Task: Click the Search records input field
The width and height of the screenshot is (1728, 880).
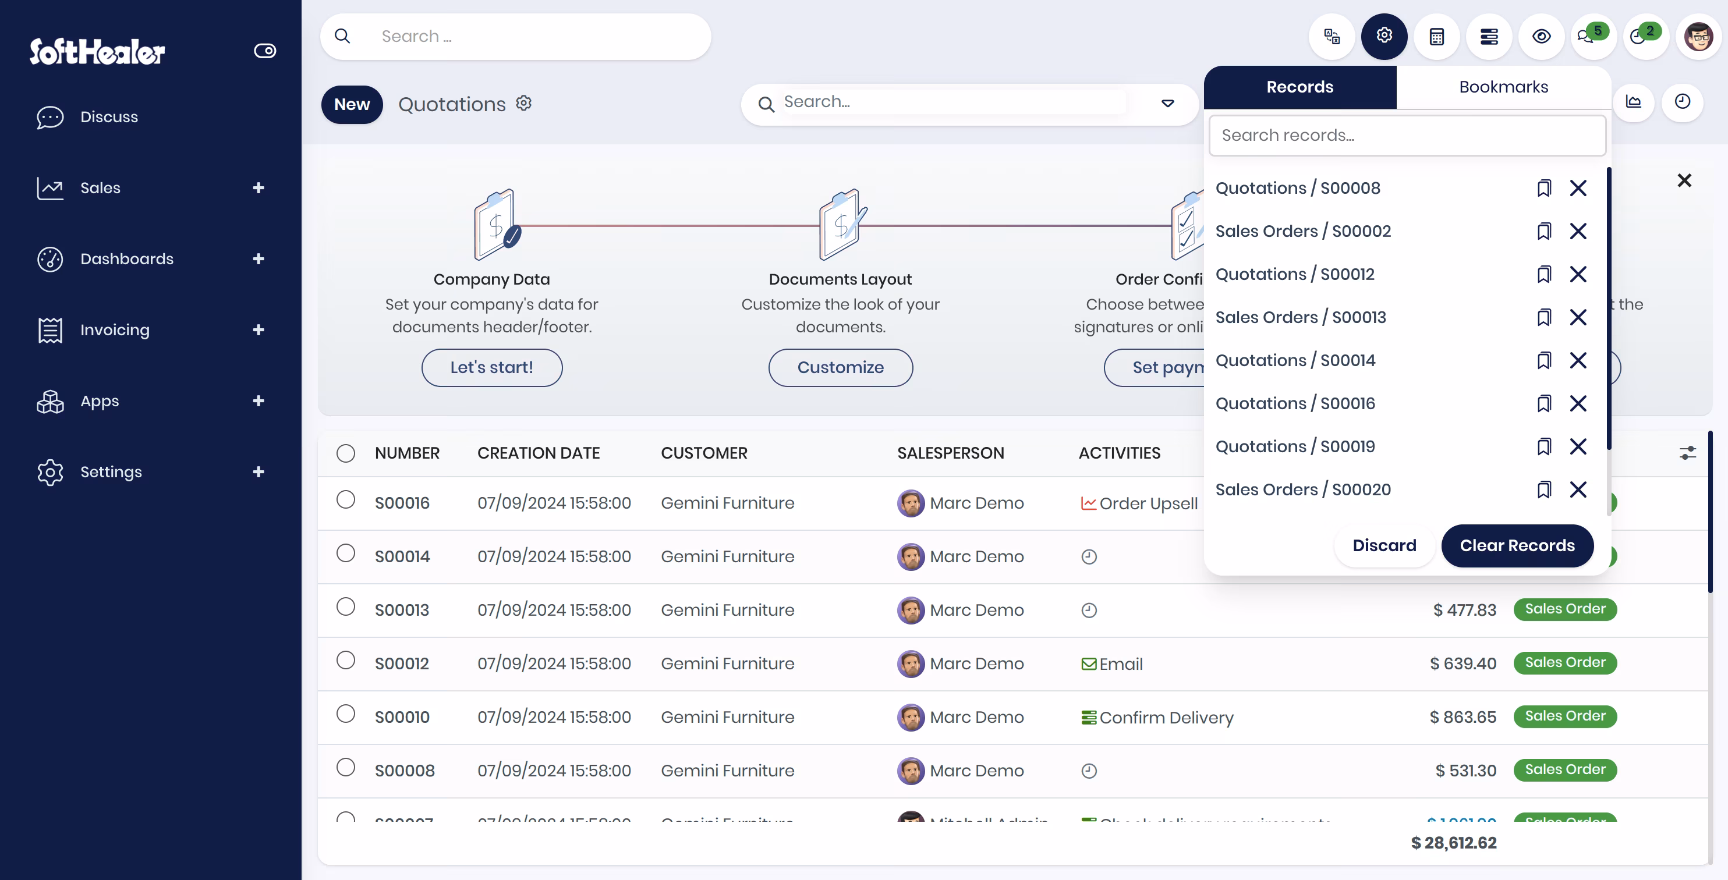Action: (1407, 136)
